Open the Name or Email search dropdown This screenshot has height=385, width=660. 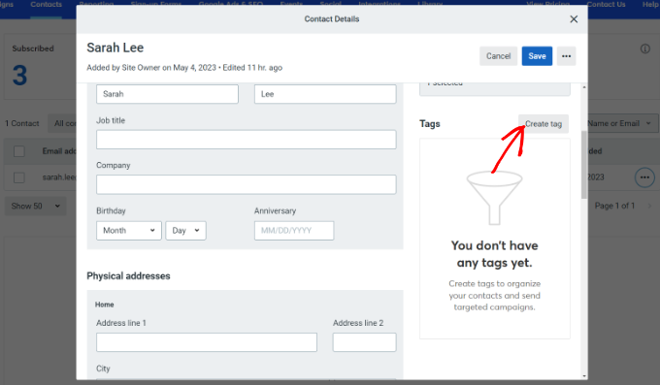click(619, 123)
